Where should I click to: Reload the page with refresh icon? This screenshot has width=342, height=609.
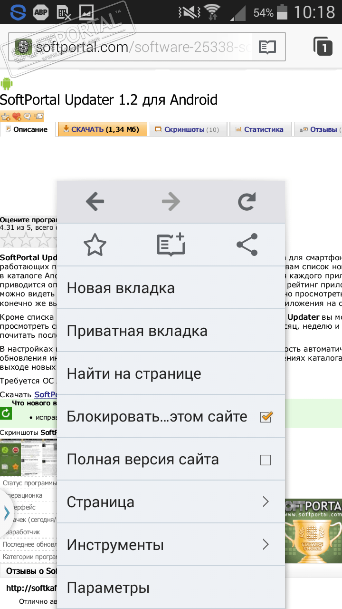[247, 202]
